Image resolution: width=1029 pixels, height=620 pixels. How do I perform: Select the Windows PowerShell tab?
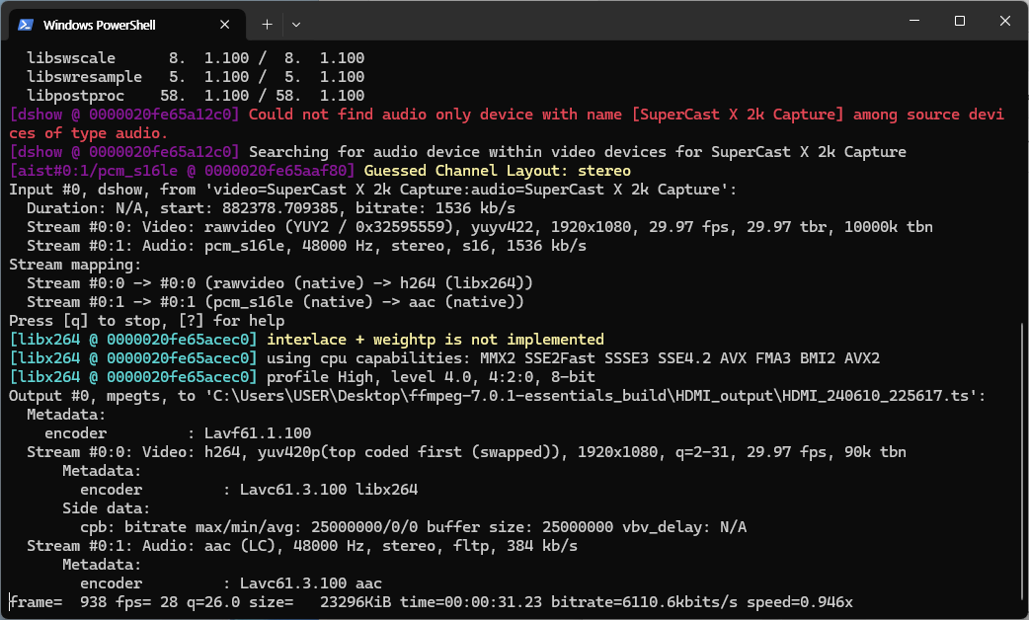pyautogui.click(x=126, y=25)
